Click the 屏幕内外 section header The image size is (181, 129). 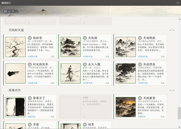pyautogui.click(x=15, y=90)
